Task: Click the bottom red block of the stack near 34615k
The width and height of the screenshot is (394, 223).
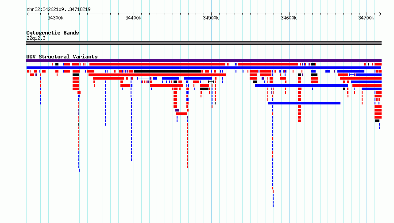Action: (x=300, y=121)
